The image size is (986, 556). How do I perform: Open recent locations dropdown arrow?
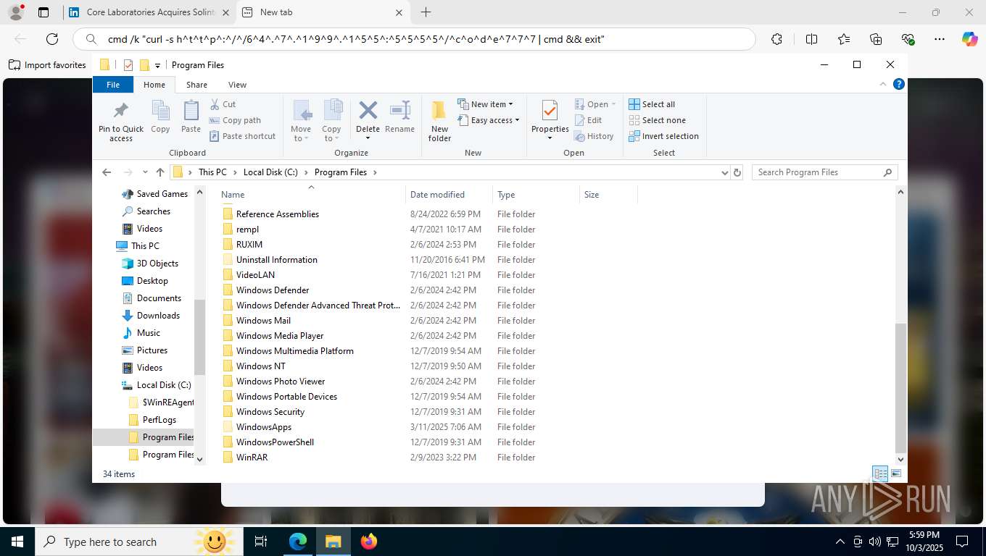tap(145, 172)
